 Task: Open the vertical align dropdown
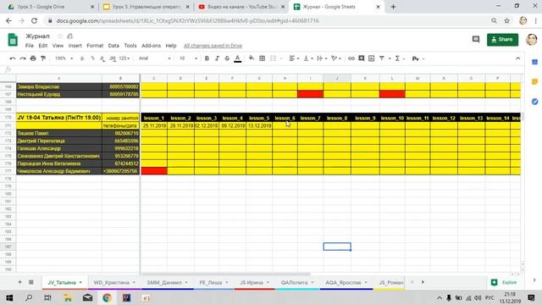coord(308,58)
